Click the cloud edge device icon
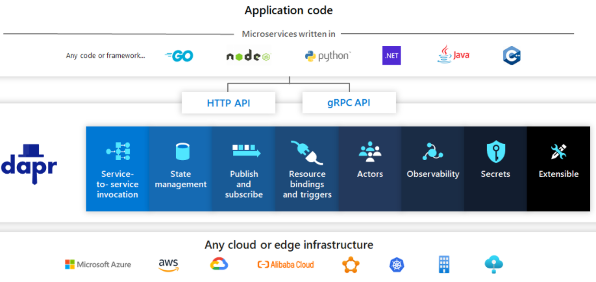596x282 pixels. (494, 264)
